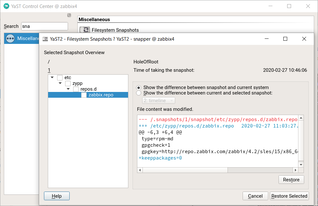Click the Miscellaneous heading in Control Center
318x206 pixels.
[94, 20]
